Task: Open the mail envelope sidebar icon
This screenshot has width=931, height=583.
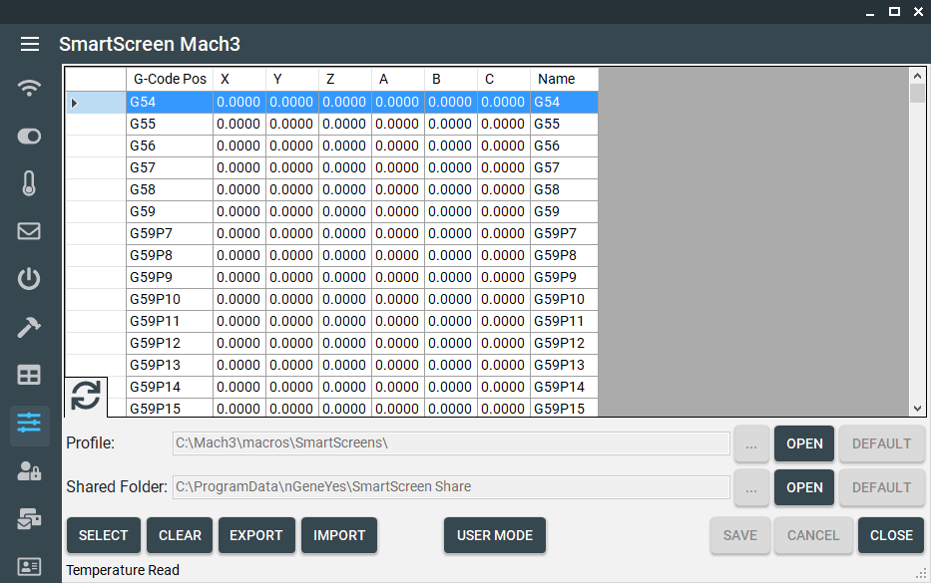Action: [x=30, y=231]
